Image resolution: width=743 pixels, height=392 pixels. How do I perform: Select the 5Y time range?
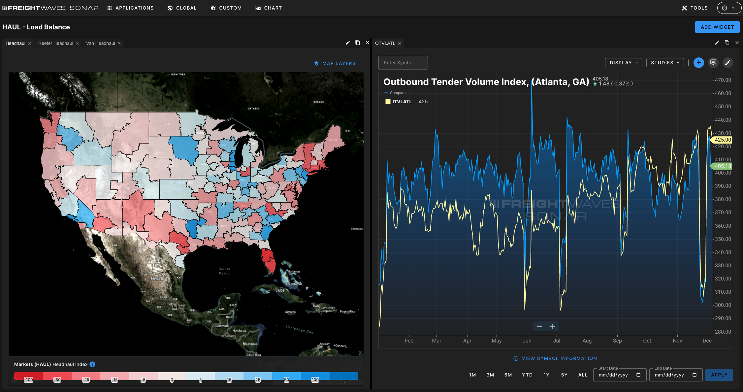564,375
